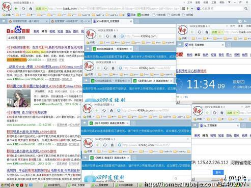The height and width of the screenshot is (188, 251).
Task: Switch to first tab in main window tab strip
Action: coord(28,21)
